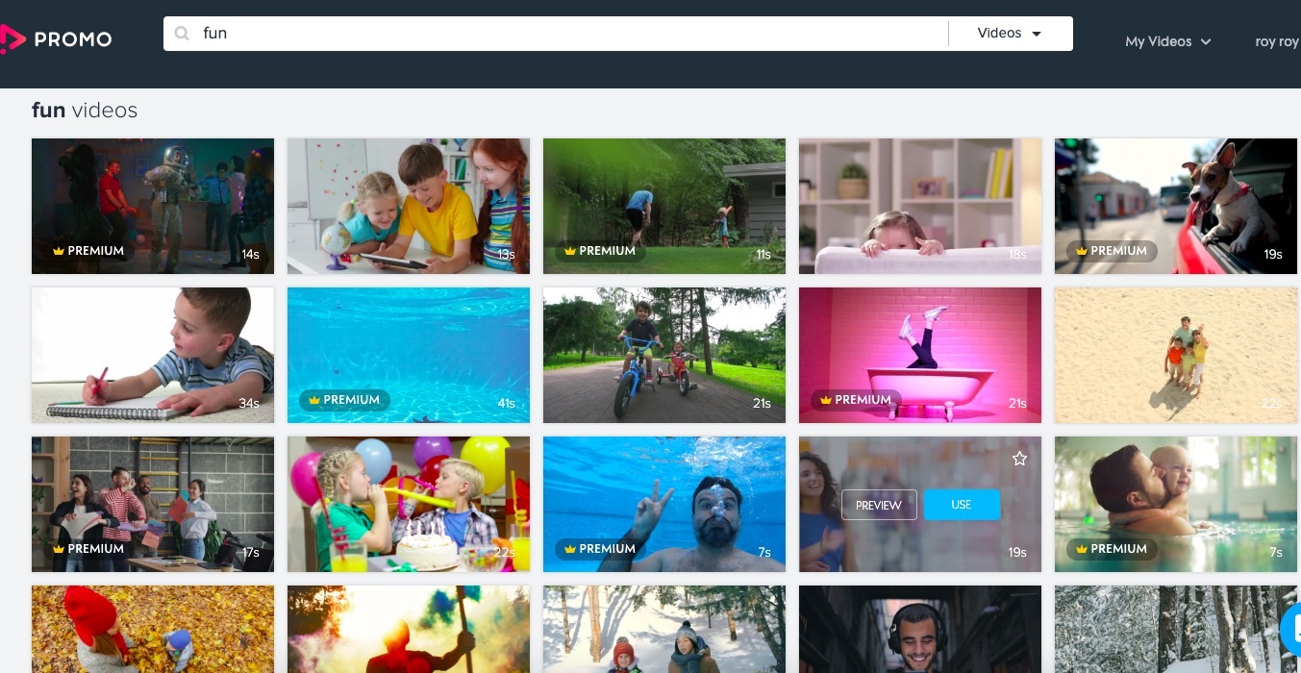Click the "13s" duration label
This screenshot has width=1301, height=673.
506,255
